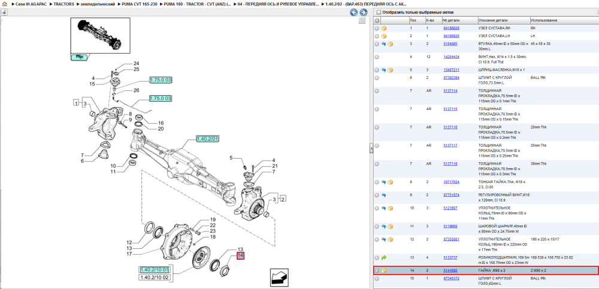The width and height of the screenshot is (599, 289).
Task: Select the row 'ГАЙКА ,M90 x 2'
Action: tap(486, 270)
